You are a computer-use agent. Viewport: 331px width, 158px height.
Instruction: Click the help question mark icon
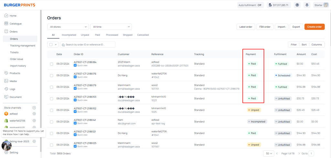(297, 5)
